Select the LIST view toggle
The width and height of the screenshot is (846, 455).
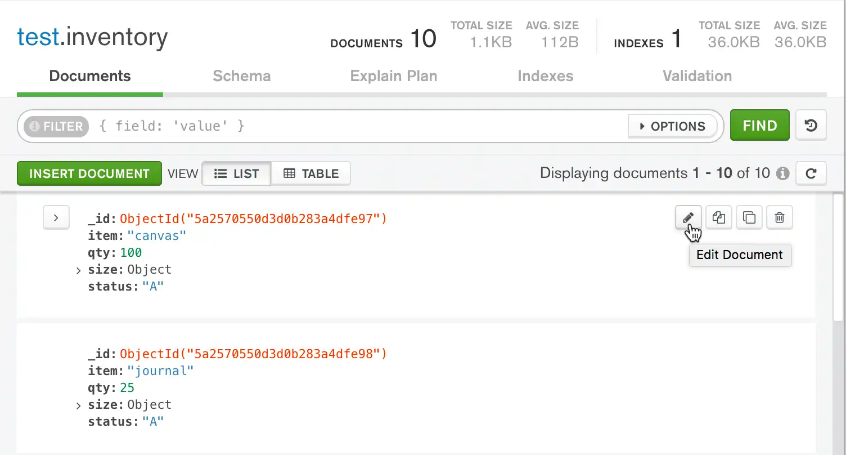[236, 173]
